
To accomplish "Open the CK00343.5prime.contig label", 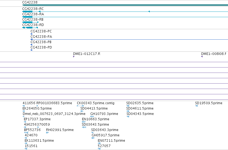I will click(96, 103).
